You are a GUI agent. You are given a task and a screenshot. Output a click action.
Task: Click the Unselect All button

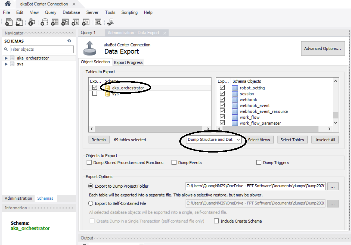tap(325, 140)
